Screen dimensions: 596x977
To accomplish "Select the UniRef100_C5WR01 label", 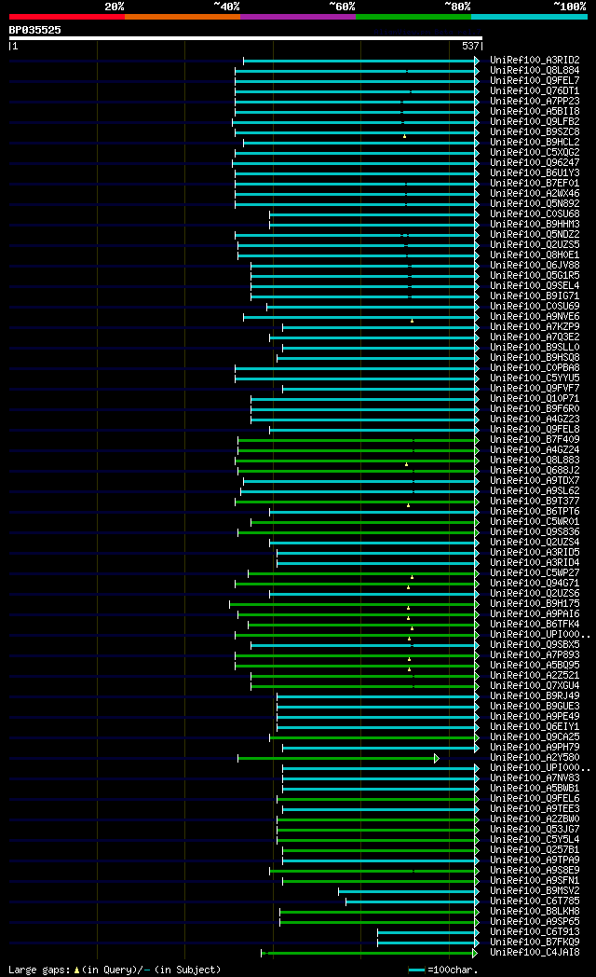I will 535,522.
